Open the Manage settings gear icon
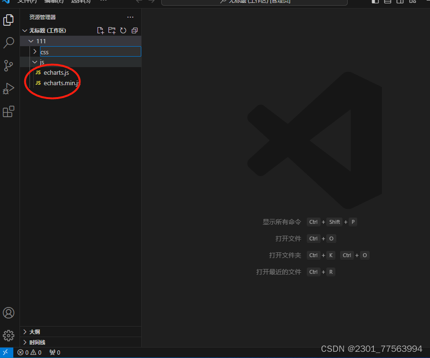This screenshot has height=358, width=430. coord(9,336)
